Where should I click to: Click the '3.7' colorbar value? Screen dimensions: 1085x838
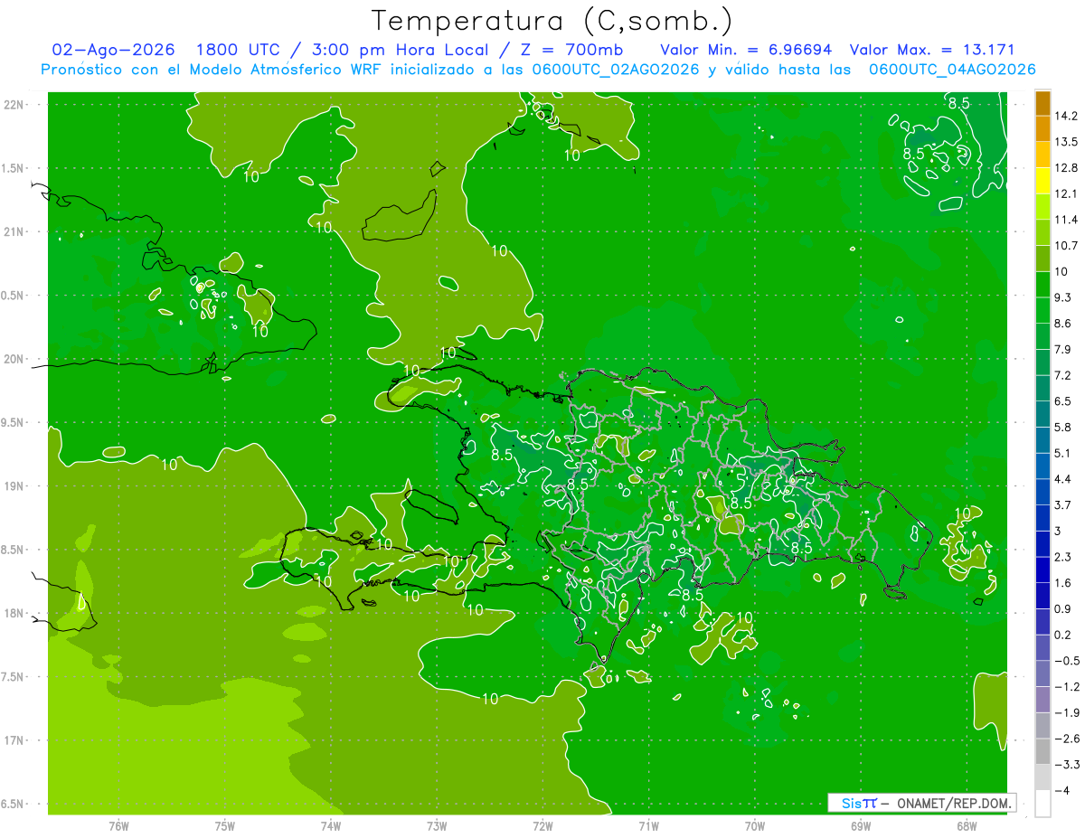(1062, 505)
